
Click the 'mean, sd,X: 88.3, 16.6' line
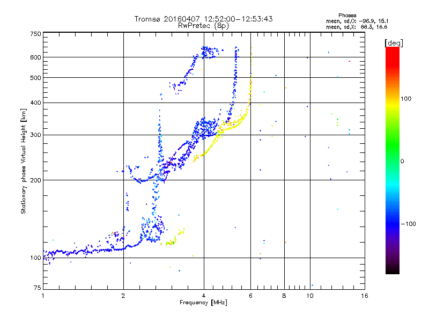click(357, 27)
